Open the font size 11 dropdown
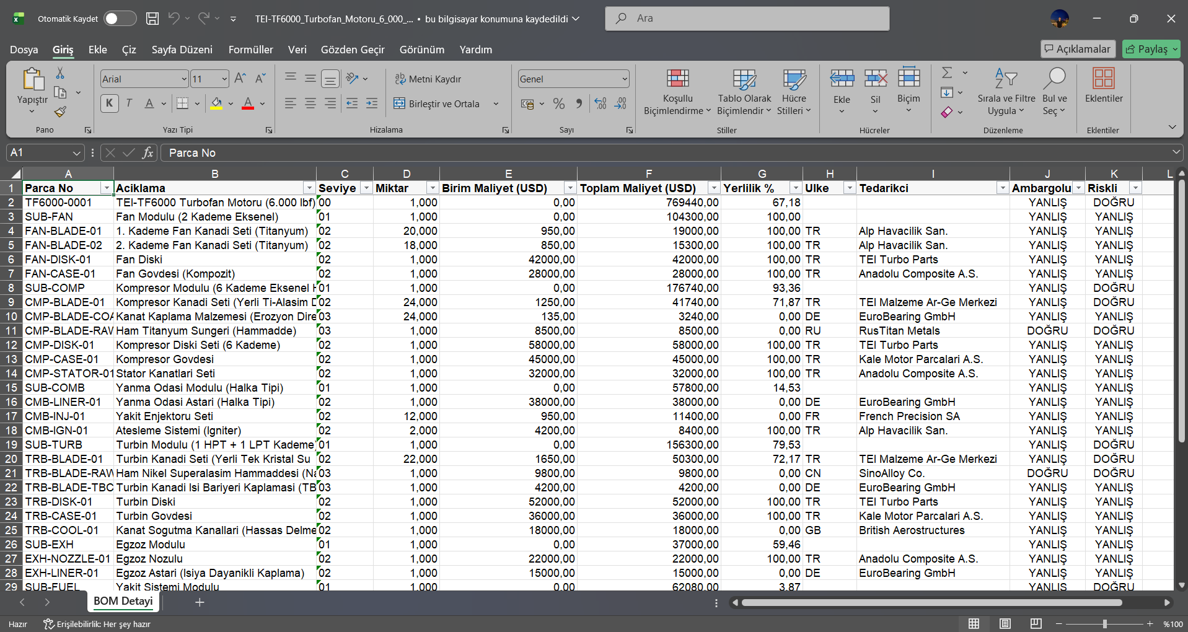This screenshot has height=632, width=1188. point(224,79)
